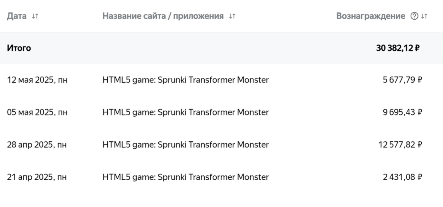Click the reward value 12 577,82 ₽

click(400, 145)
